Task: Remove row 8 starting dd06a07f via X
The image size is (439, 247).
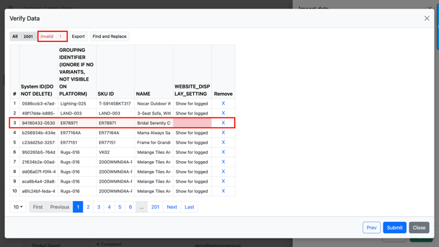Action: (x=223, y=172)
